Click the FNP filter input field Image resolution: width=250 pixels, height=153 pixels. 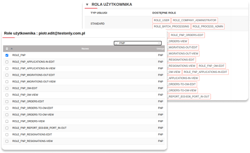(138, 43)
